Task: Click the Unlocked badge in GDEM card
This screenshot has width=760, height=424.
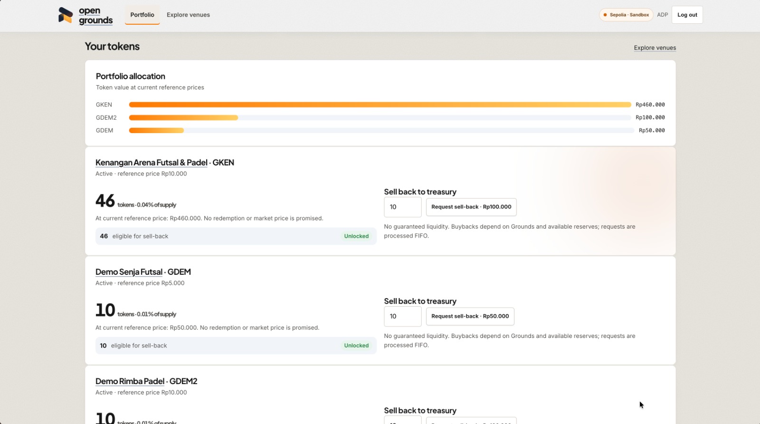Action: (x=356, y=346)
